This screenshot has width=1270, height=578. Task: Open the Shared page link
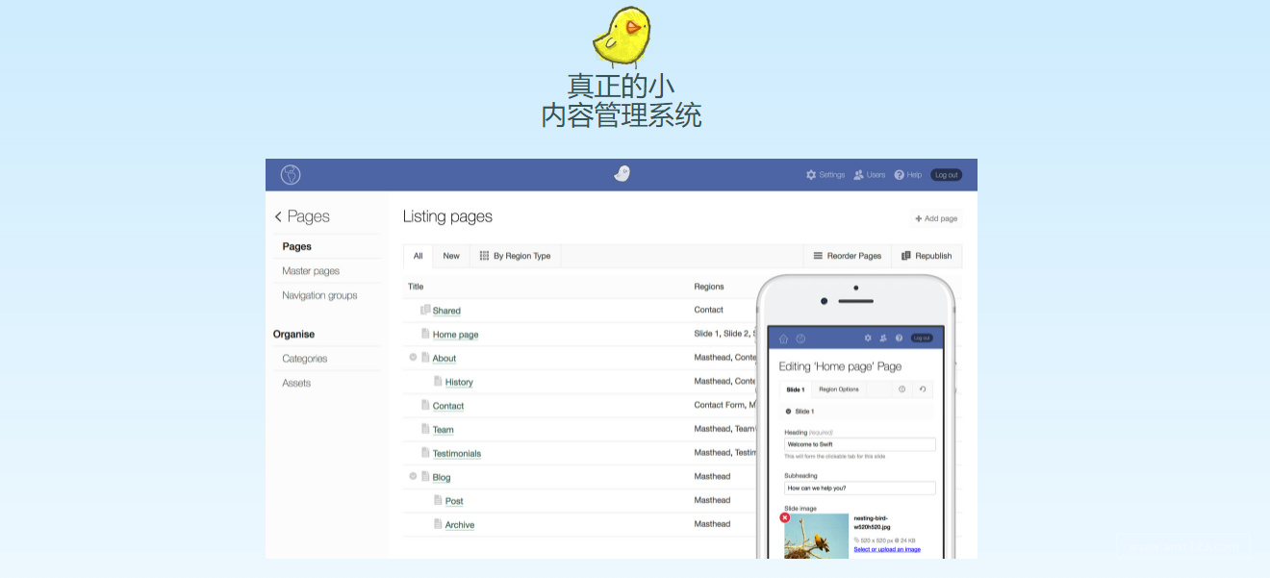(x=446, y=311)
